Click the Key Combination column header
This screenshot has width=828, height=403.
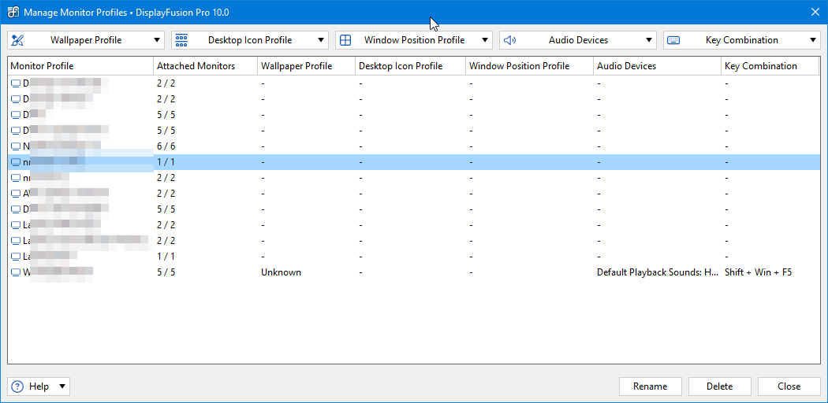[761, 66]
